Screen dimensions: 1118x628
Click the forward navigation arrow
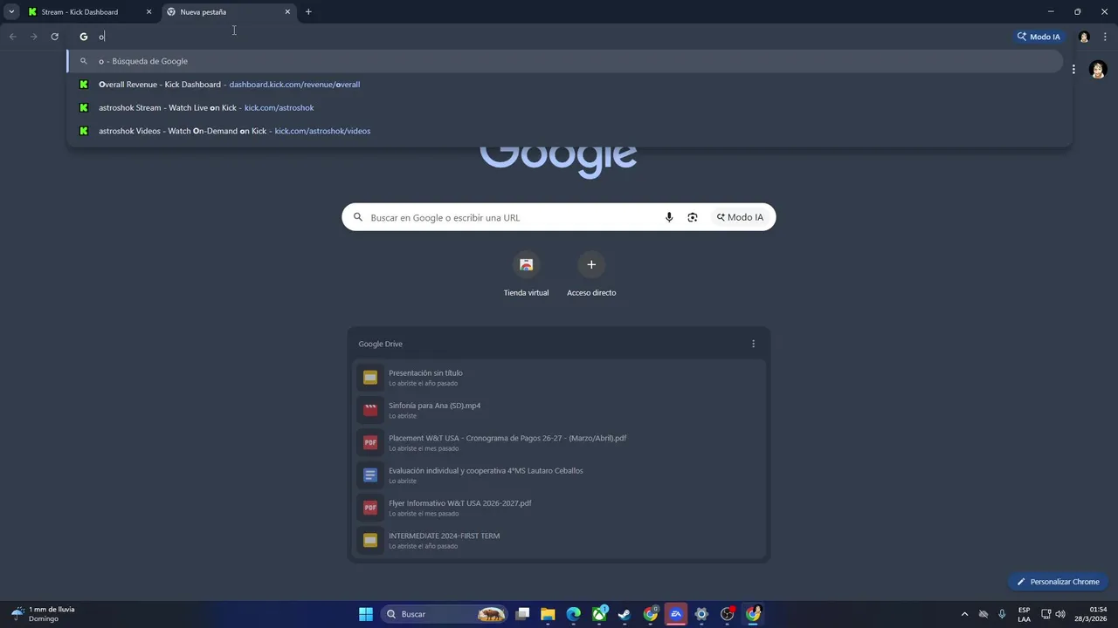click(x=33, y=37)
